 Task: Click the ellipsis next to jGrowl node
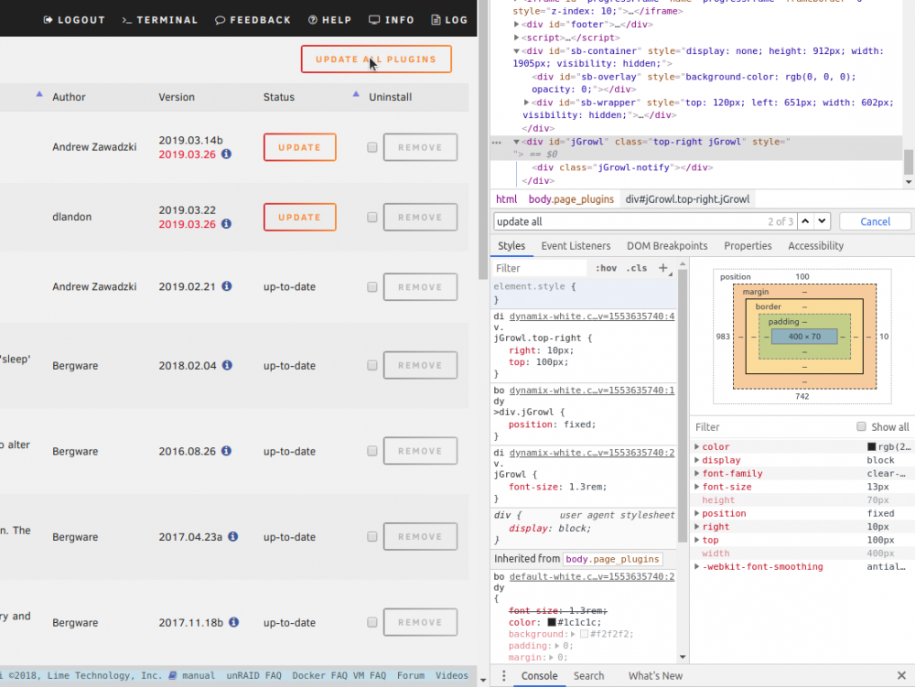tap(497, 142)
